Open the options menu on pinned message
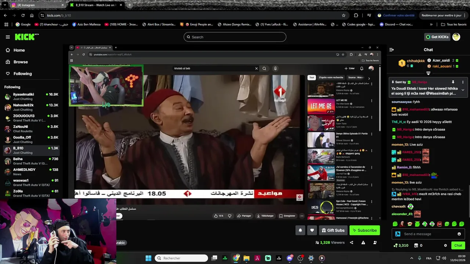The image size is (470, 264). coord(463,82)
